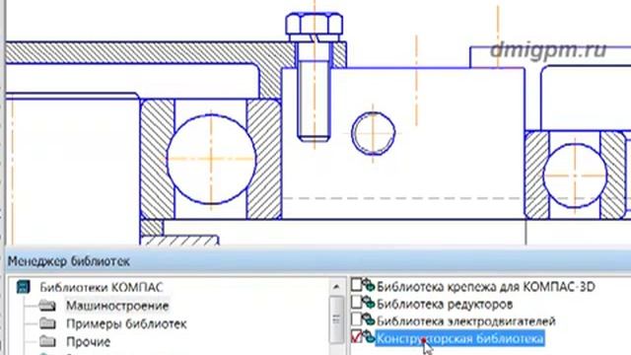Screen dimensions: 631x355
Task: Select the Библиотека редукторов list entry
Action: pyautogui.click(x=445, y=304)
